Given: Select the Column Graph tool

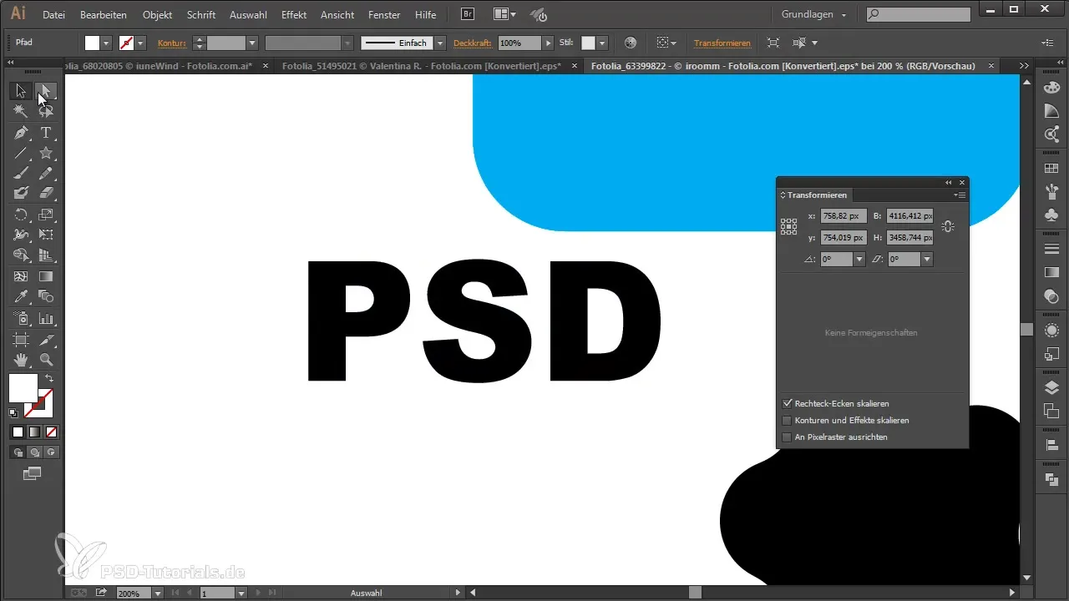Looking at the screenshot, I should pyautogui.click(x=47, y=318).
